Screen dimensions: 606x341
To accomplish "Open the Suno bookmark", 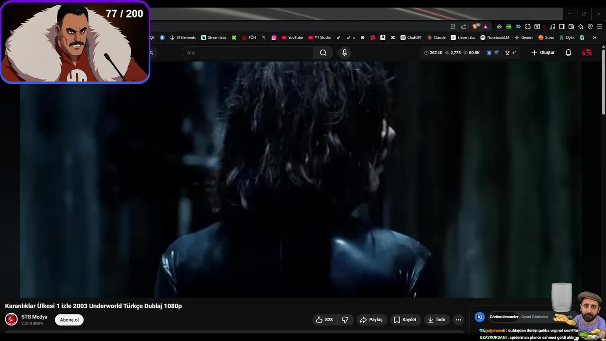I will pos(546,37).
